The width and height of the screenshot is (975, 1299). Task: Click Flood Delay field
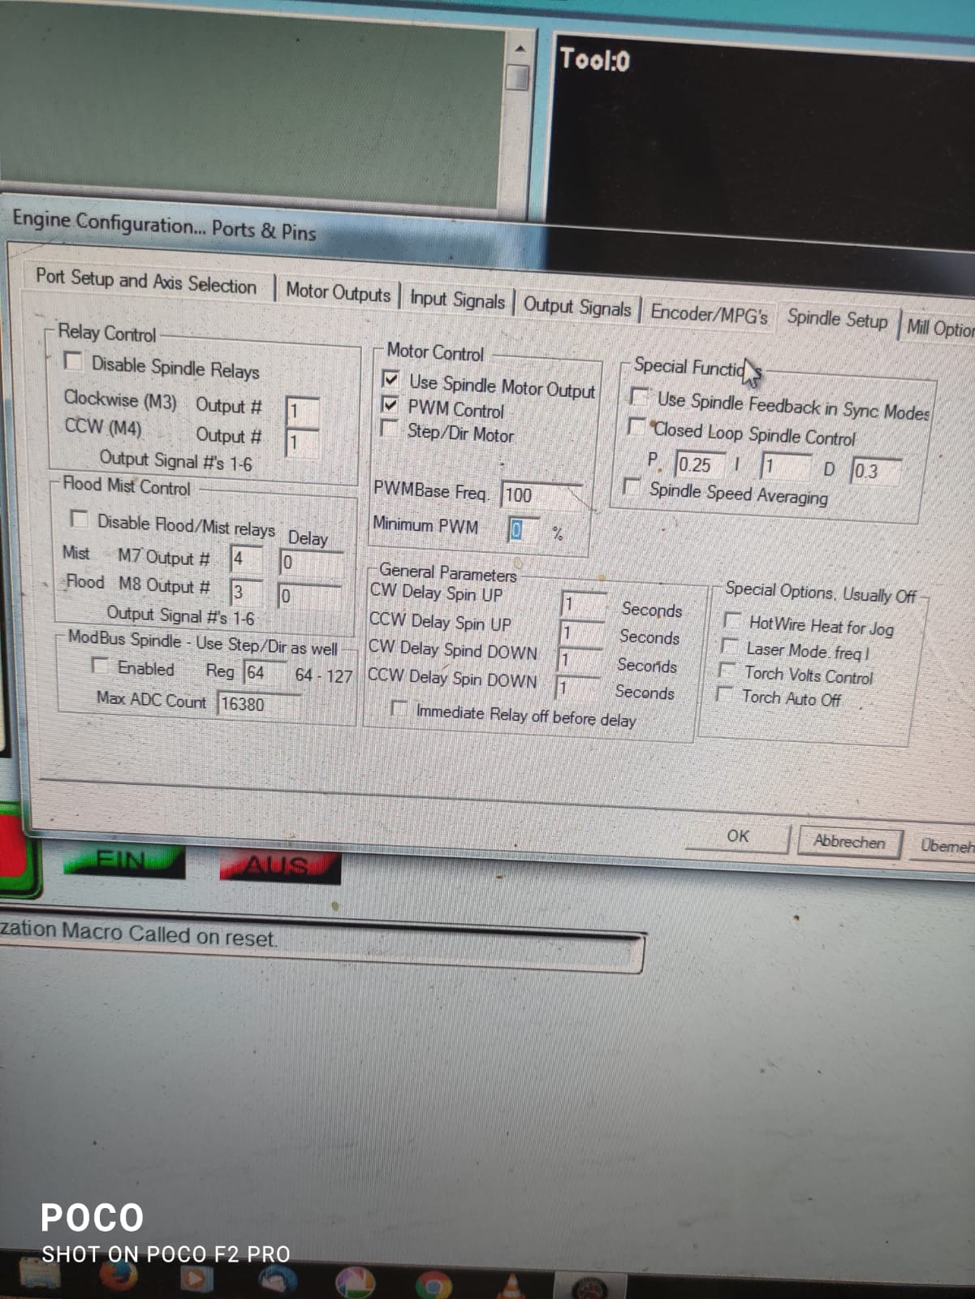[x=309, y=597]
